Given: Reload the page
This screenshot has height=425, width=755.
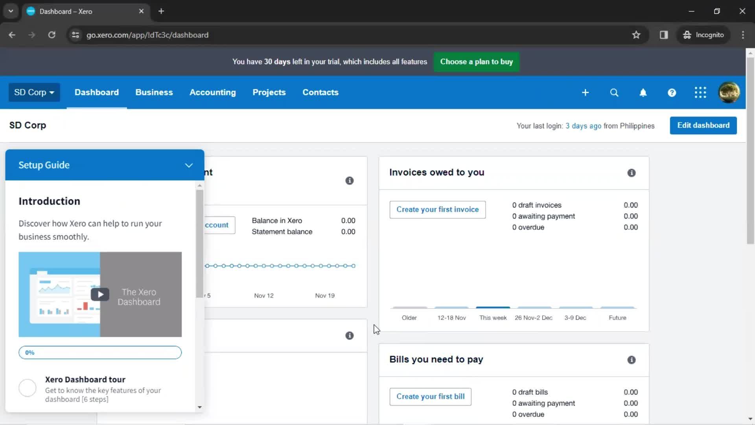Looking at the screenshot, I should (52, 35).
